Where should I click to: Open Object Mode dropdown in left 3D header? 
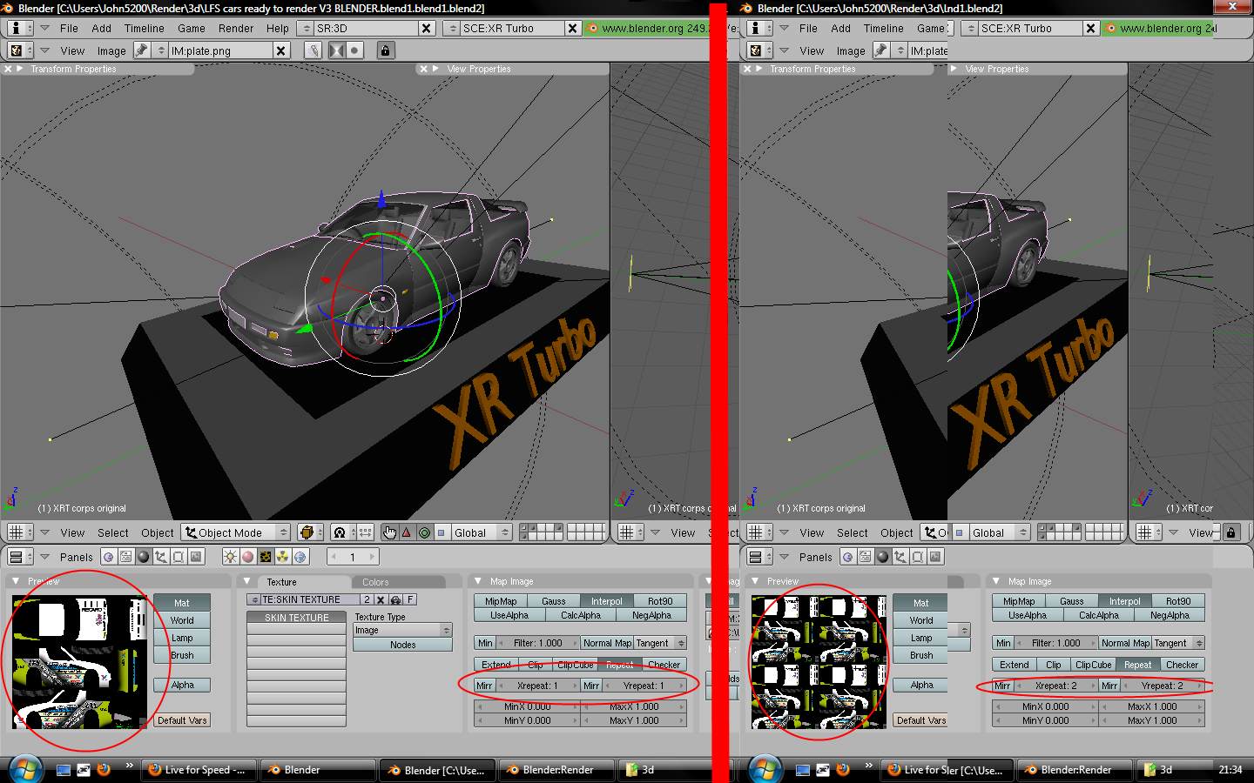[x=235, y=532]
